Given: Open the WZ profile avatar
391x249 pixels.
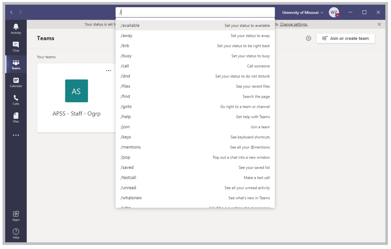Looking at the screenshot, I should 334,12.
